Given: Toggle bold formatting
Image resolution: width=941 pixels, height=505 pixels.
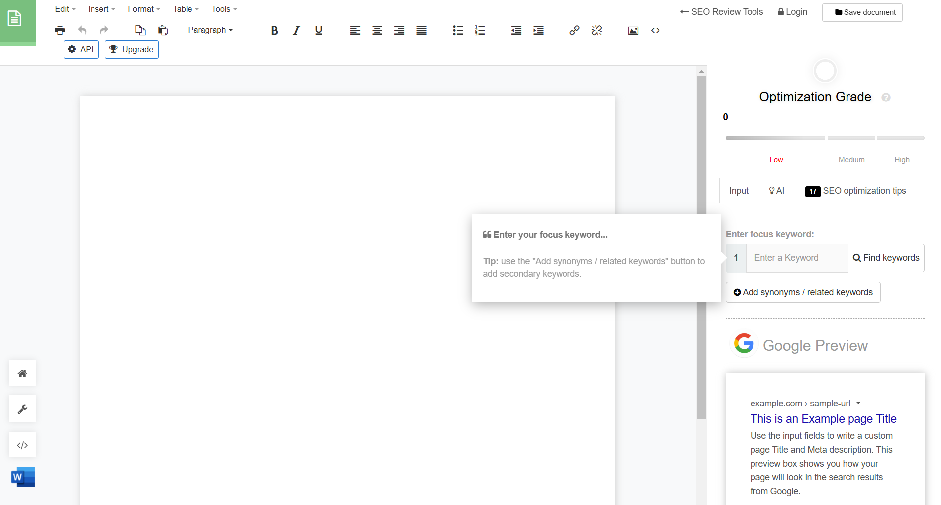Looking at the screenshot, I should pyautogui.click(x=274, y=30).
